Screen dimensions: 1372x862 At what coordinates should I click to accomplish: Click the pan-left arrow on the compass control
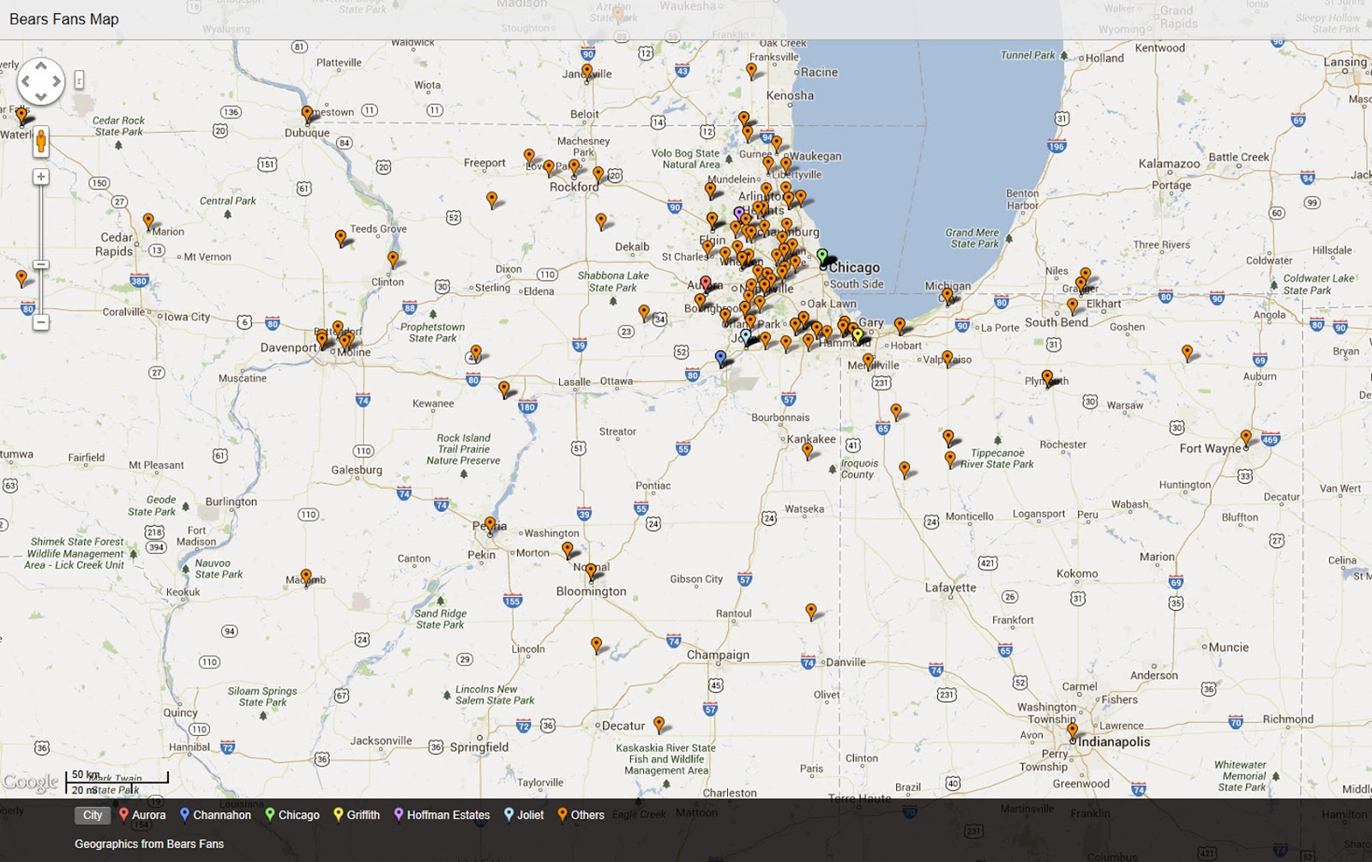[27, 81]
